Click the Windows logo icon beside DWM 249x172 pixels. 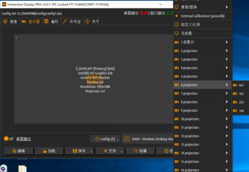pos(127,139)
